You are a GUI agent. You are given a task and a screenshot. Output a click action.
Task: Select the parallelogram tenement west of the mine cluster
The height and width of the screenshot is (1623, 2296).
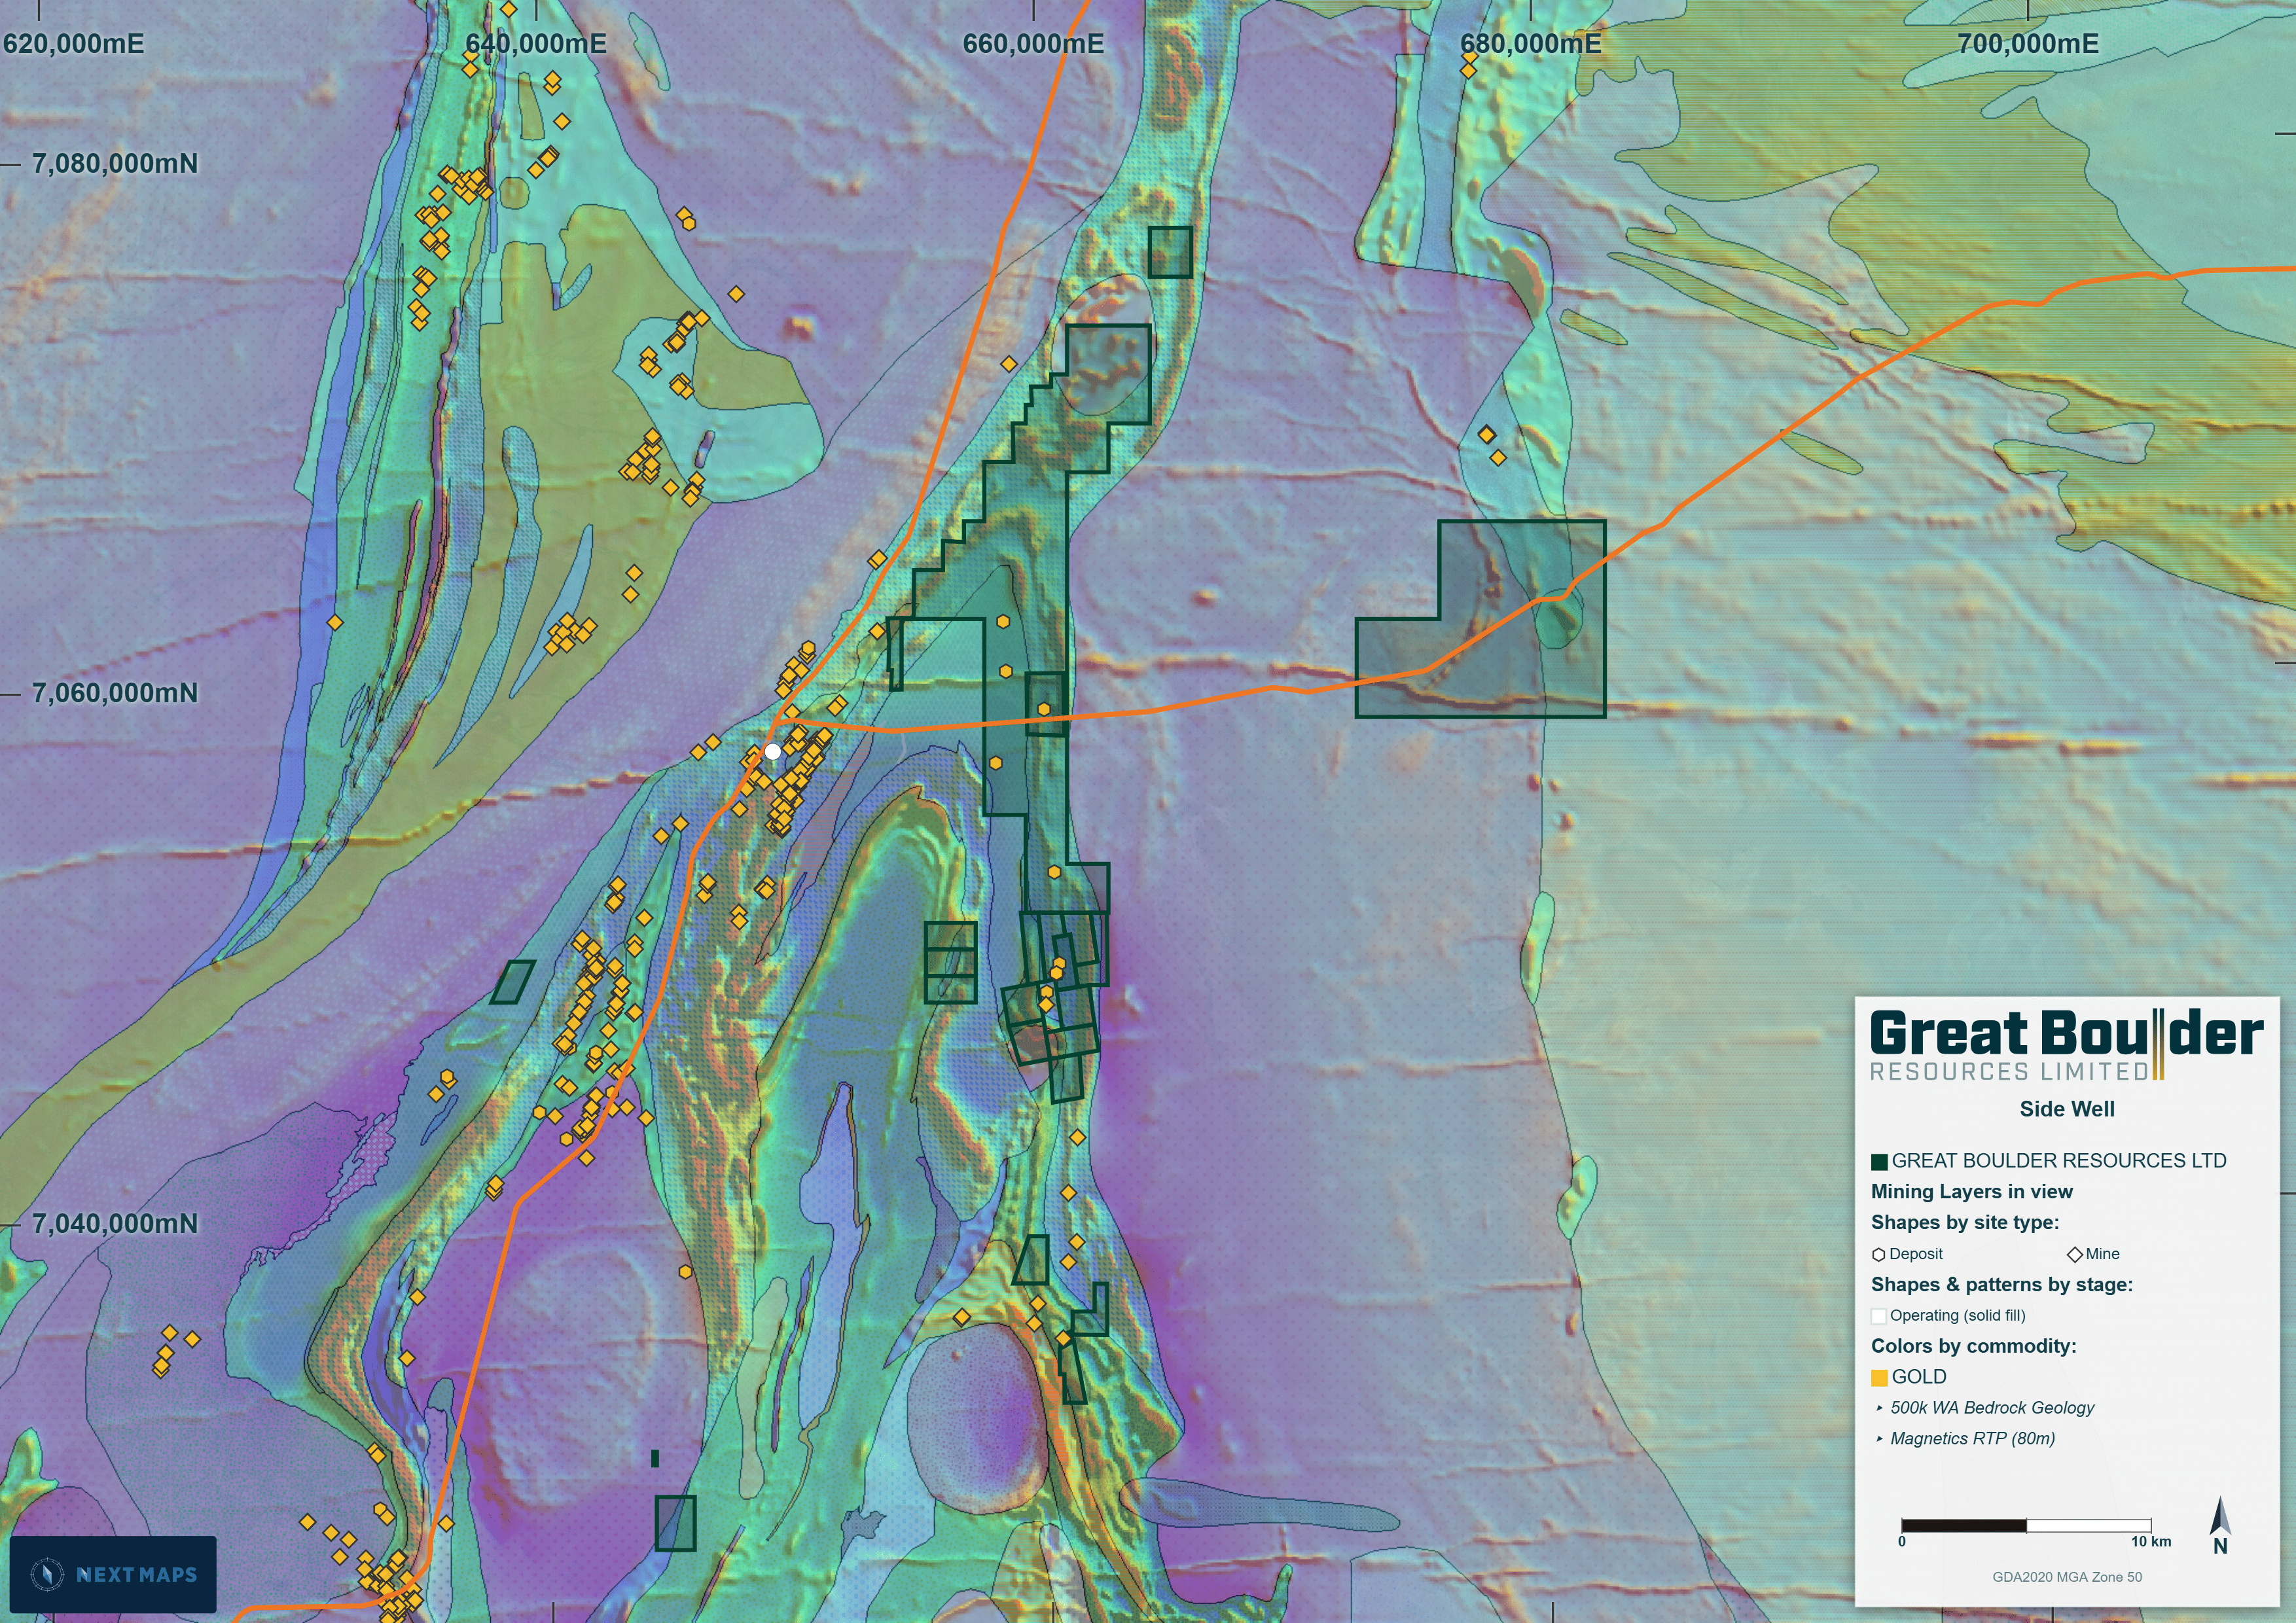tap(513, 982)
